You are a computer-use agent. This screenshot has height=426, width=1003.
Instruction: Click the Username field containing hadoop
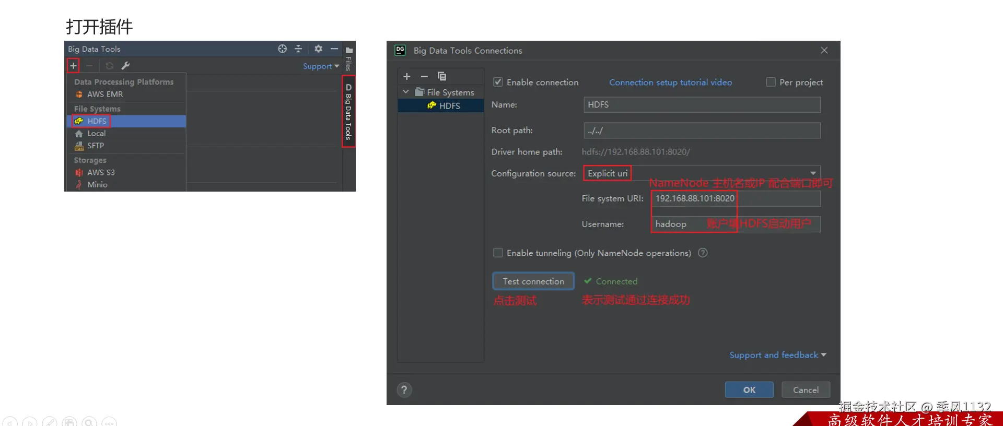tap(736, 224)
